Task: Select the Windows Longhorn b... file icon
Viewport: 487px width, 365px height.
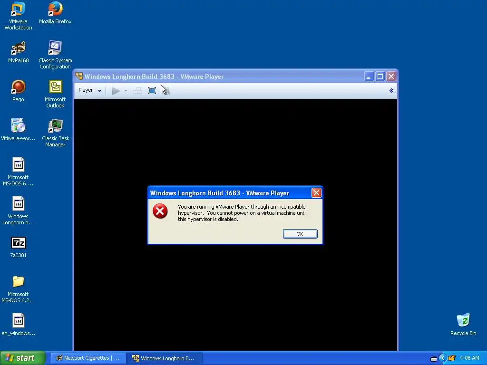Action: [x=18, y=211]
